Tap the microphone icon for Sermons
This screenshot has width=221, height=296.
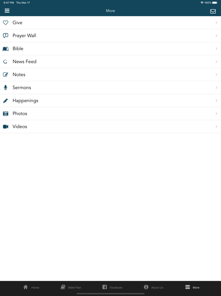tap(6, 88)
